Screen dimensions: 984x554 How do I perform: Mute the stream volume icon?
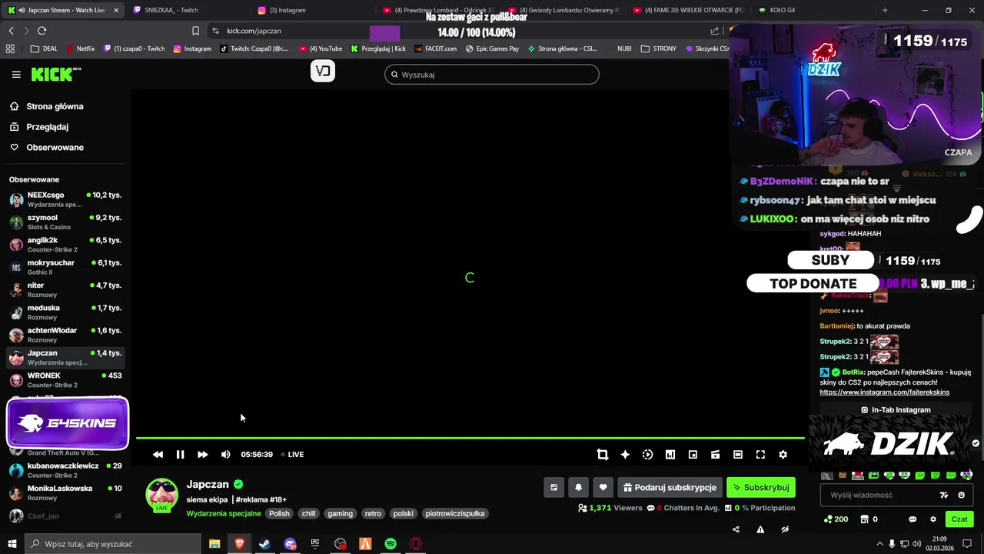[225, 455]
